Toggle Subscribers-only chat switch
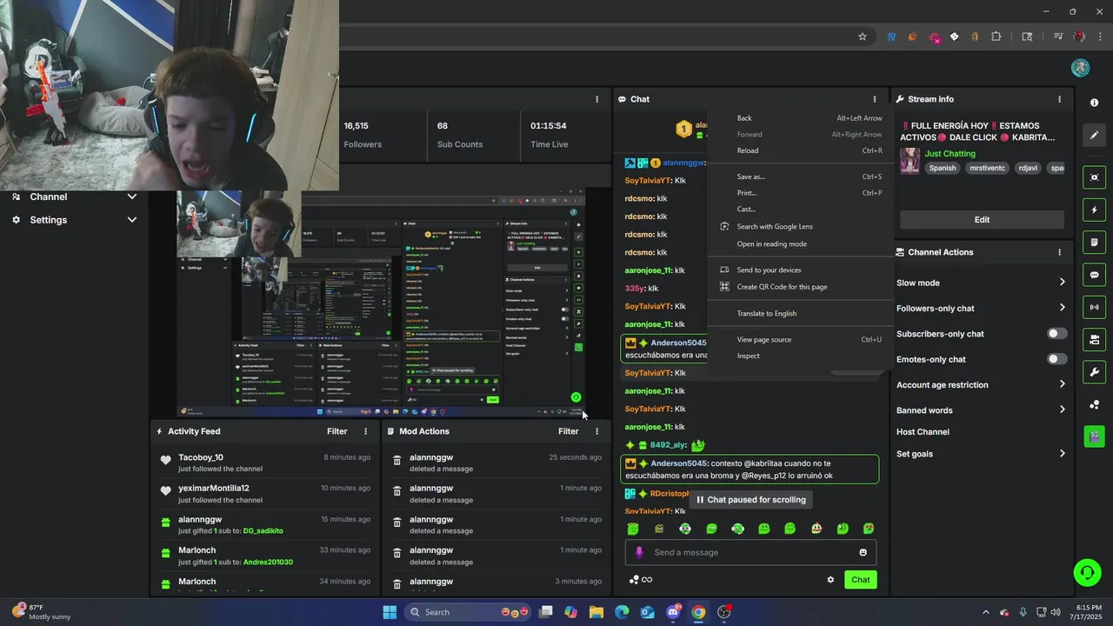 pyautogui.click(x=1057, y=334)
